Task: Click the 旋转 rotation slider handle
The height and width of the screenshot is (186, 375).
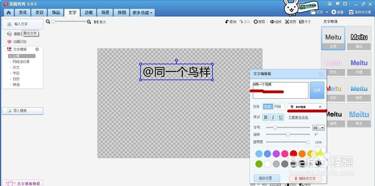Action: pos(288,135)
